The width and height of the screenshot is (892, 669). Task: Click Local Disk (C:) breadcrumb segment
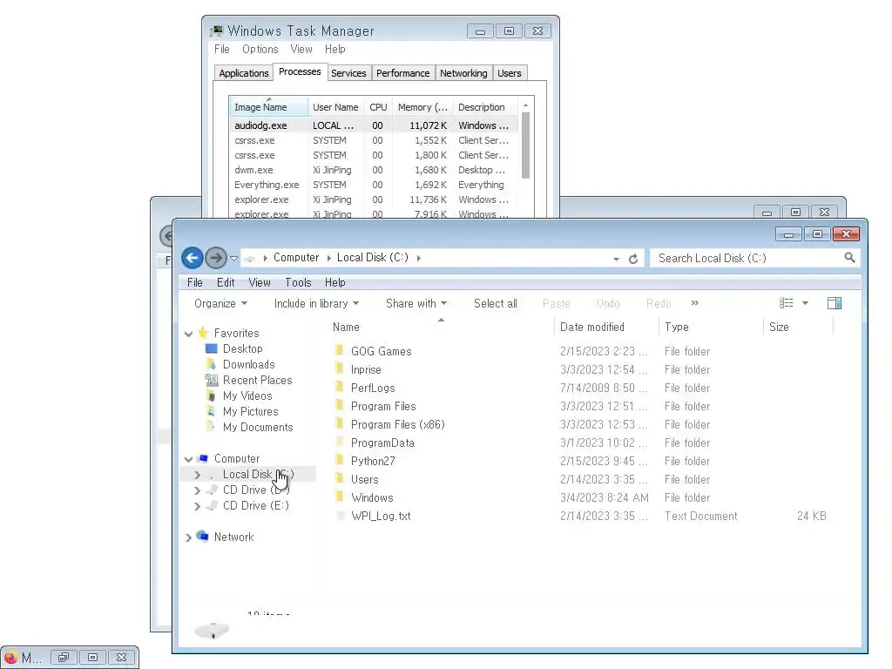[x=373, y=258]
